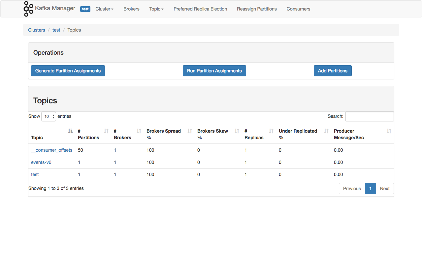Open Preferred Replica Election page
Image resolution: width=422 pixels, height=260 pixels.
coord(200,9)
